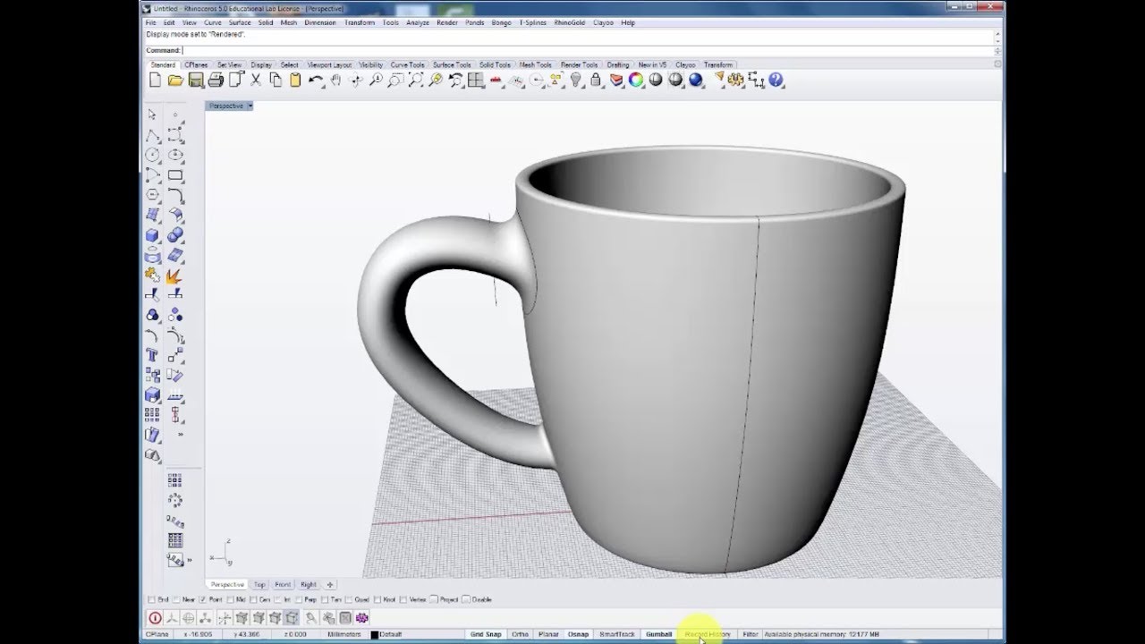Image resolution: width=1145 pixels, height=644 pixels.
Task: Click the Lock padlock icon
Action: coord(596,80)
